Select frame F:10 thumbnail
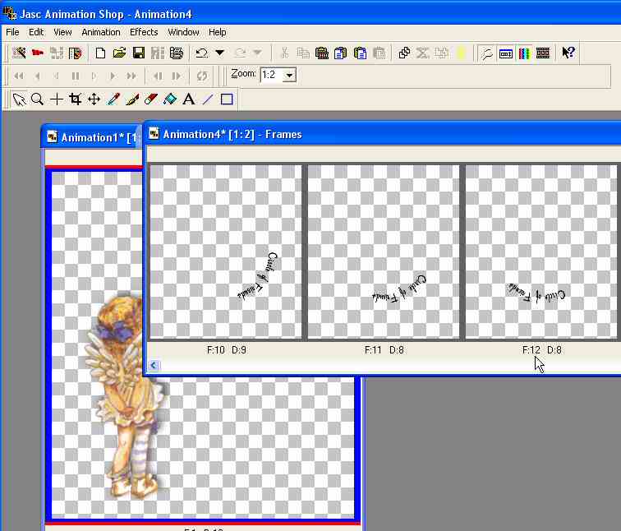This screenshot has width=621, height=531. click(x=226, y=252)
